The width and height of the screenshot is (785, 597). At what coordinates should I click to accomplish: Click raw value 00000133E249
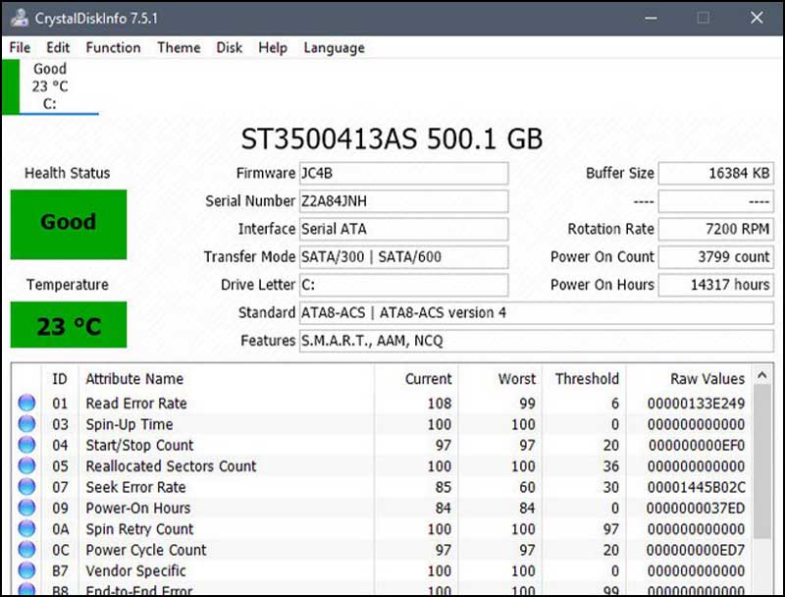tap(696, 404)
